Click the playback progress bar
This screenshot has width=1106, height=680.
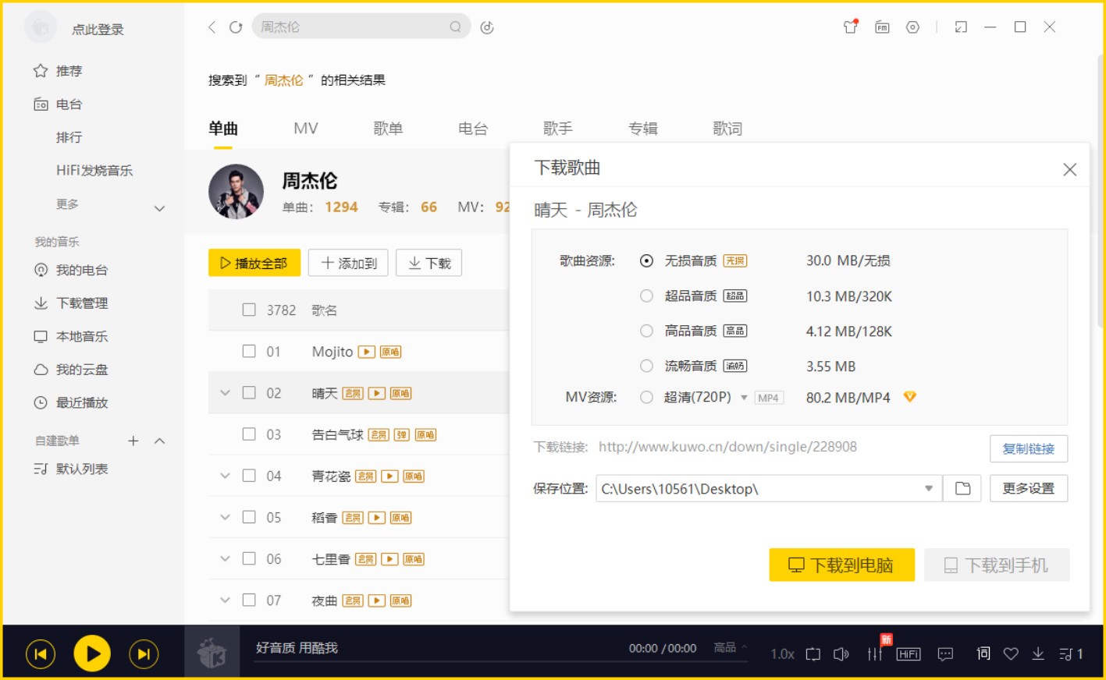coord(500,662)
